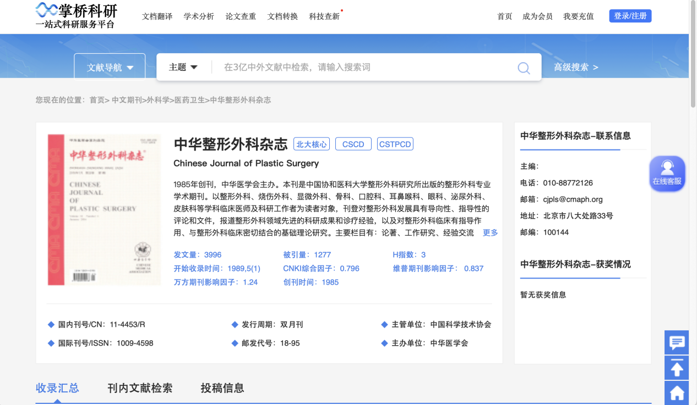Screen dimensions: 697x405
Task: Click 外科学 in the breadcrumb
Action: 157,100
